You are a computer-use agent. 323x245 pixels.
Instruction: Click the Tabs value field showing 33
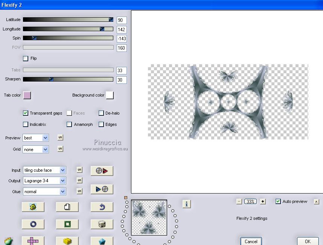tap(122, 71)
